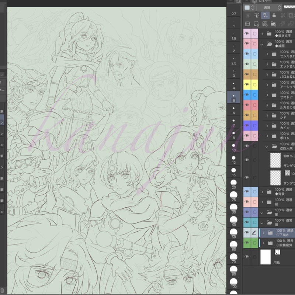This screenshot has height=295, width=295.
Task: Open the 通過 blending mode dropdown
Action: (269, 8)
